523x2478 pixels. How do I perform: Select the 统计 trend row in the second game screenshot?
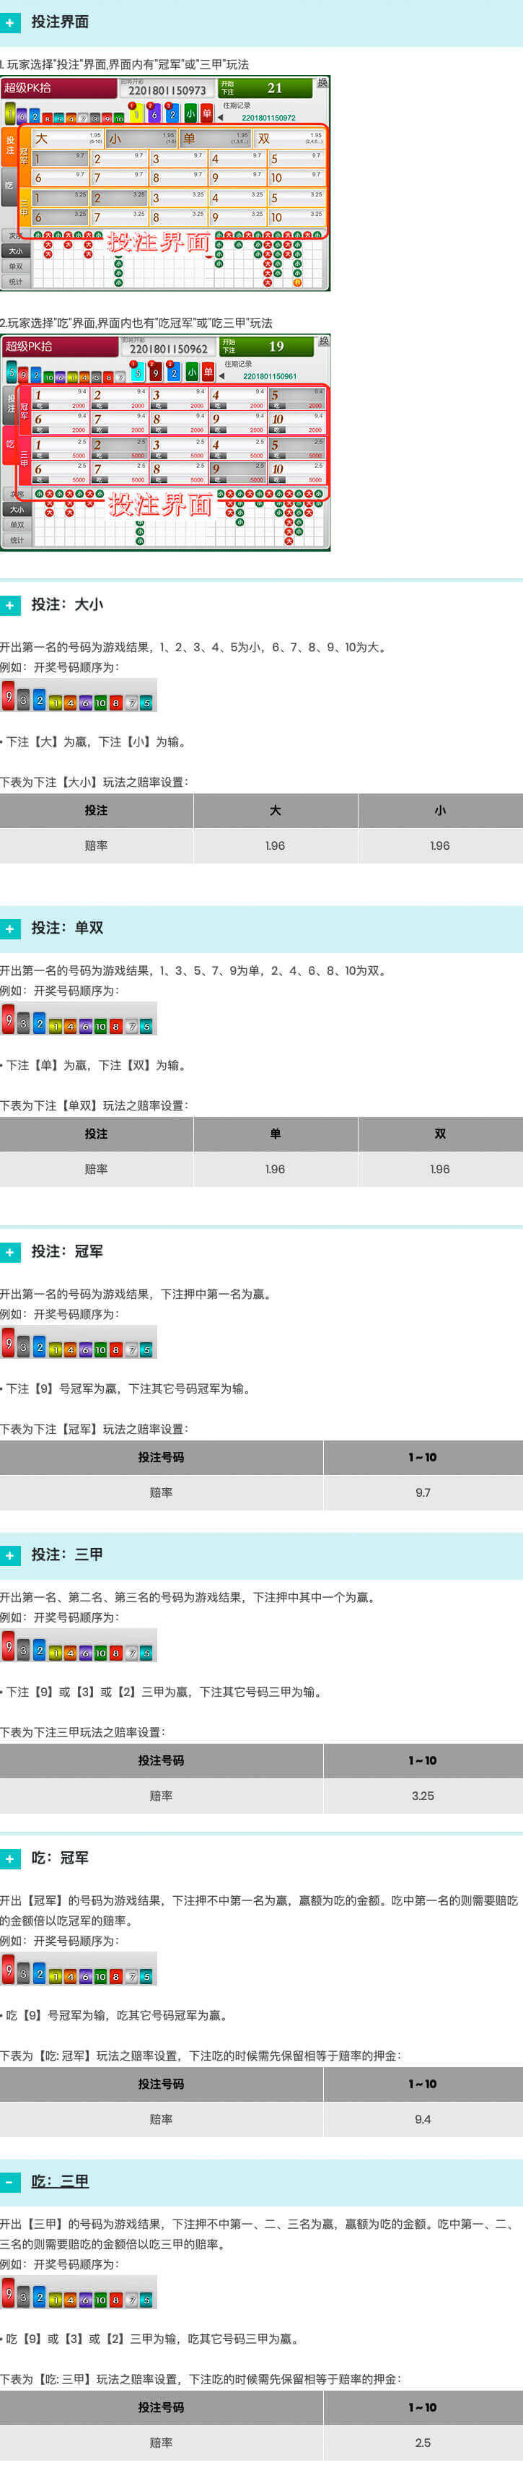pyautogui.click(x=17, y=539)
